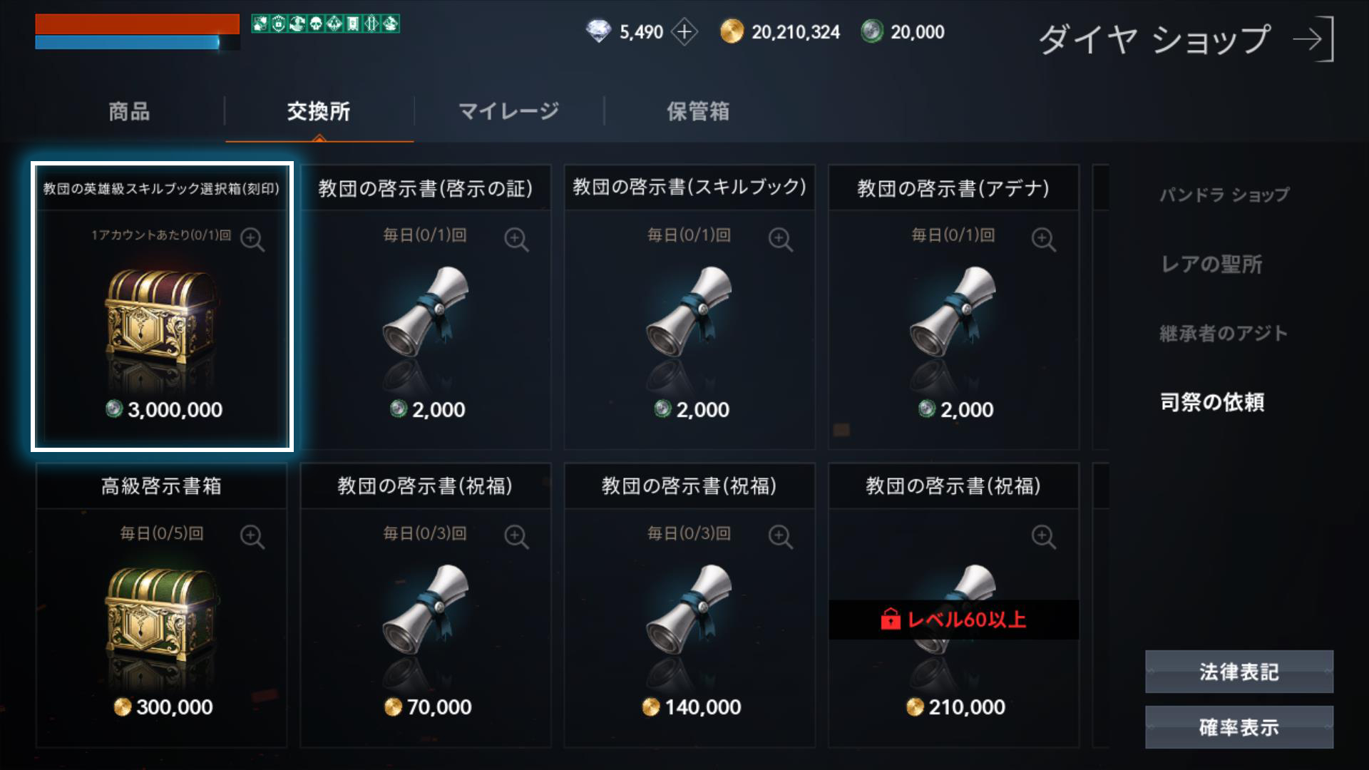
Task: Switch to the 商品 tab
Action: tap(129, 111)
